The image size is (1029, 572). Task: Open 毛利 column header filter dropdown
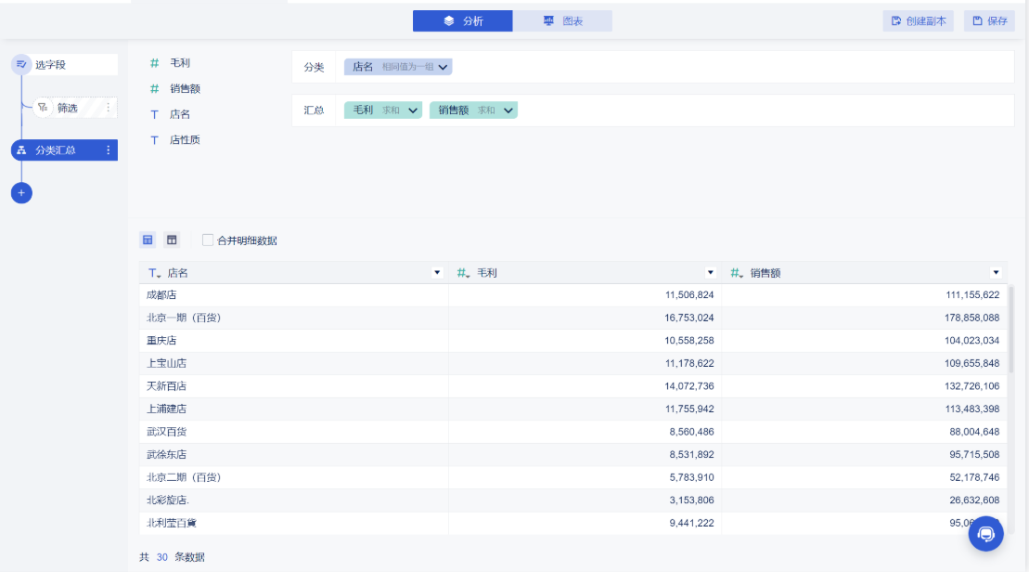(710, 273)
